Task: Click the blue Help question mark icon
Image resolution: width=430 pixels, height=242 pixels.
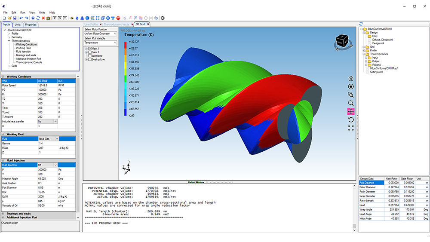Action: pos(33,18)
